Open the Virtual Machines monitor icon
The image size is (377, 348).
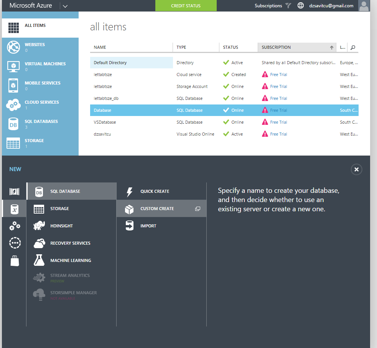[13, 66]
